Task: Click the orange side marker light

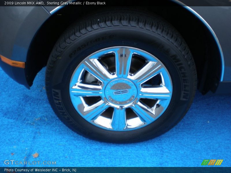Action: 12,62
